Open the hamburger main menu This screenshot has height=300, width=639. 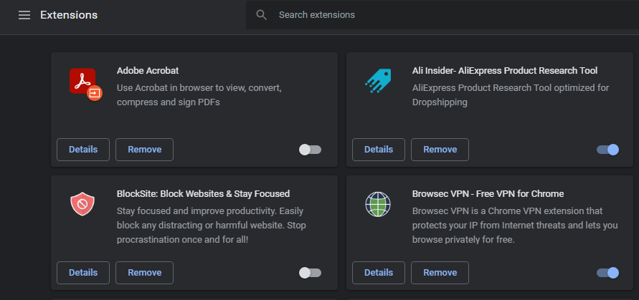click(x=24, y=15)
